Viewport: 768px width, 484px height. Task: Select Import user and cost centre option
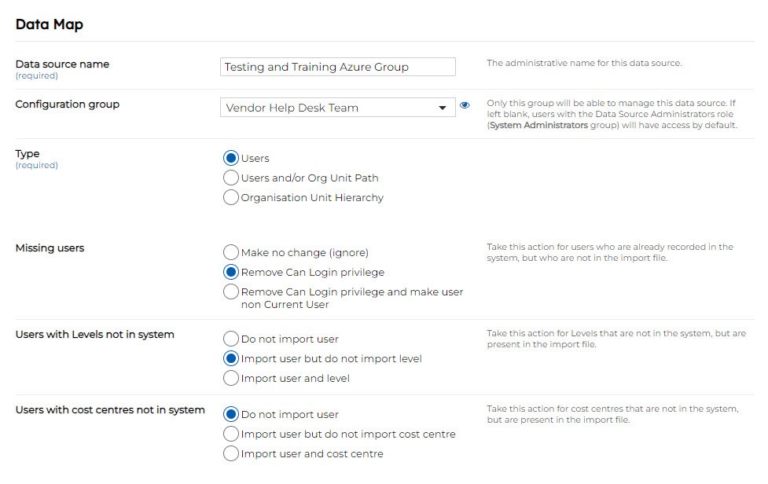(x=231, y=453)
